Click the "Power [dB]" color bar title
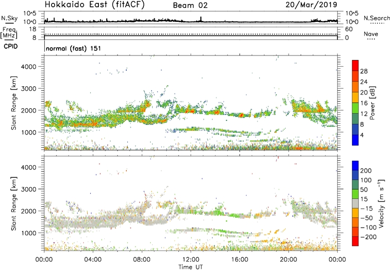The width and height of the screenshot is (390, 270). tap(372, 103)
